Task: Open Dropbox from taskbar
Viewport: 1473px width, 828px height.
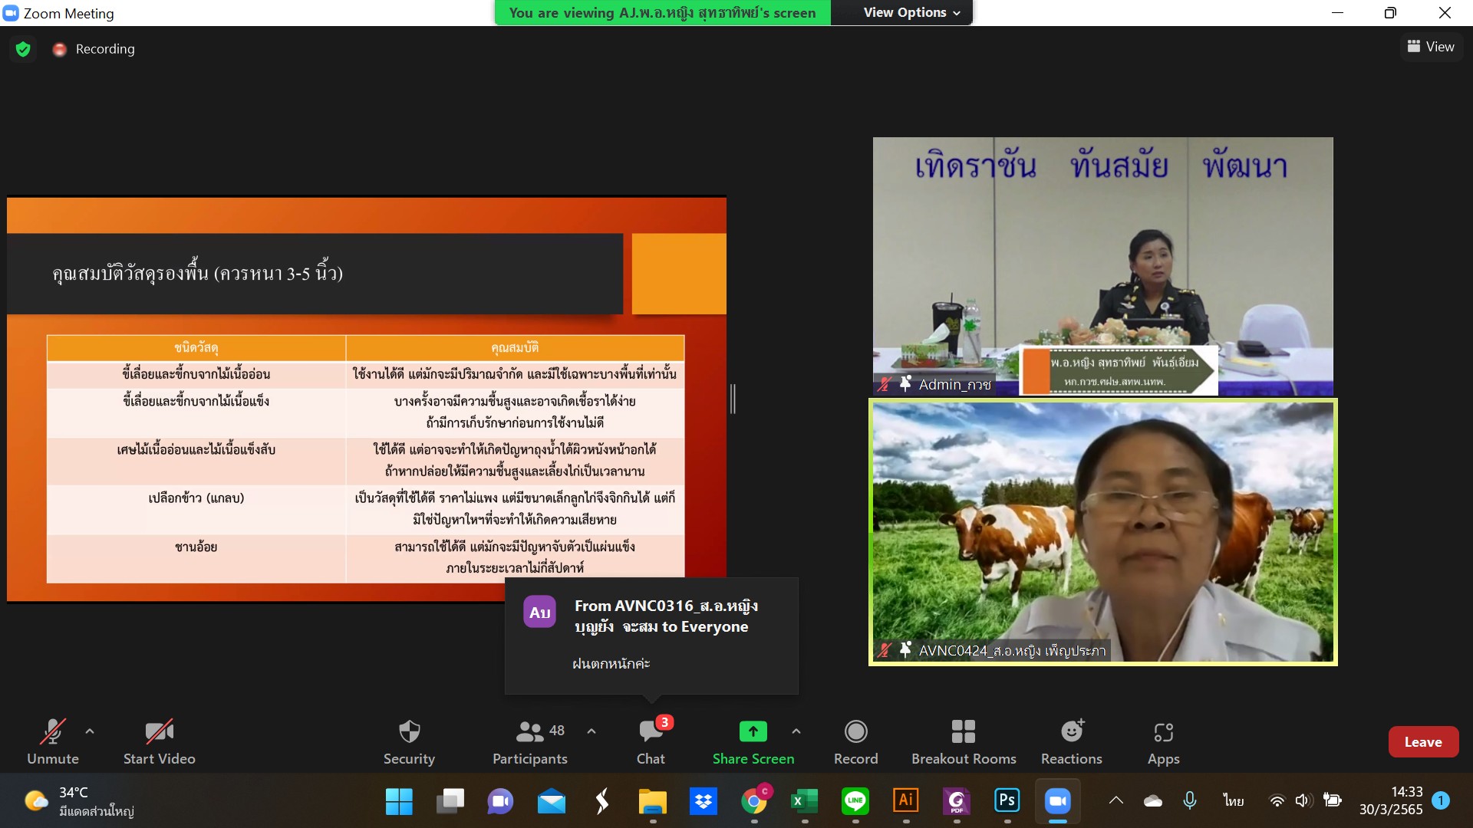Action: [703, 801]
